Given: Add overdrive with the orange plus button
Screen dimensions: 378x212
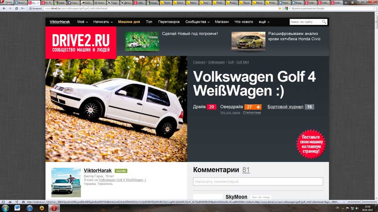Looking at the screenshot, I should [x=258, y=107].
